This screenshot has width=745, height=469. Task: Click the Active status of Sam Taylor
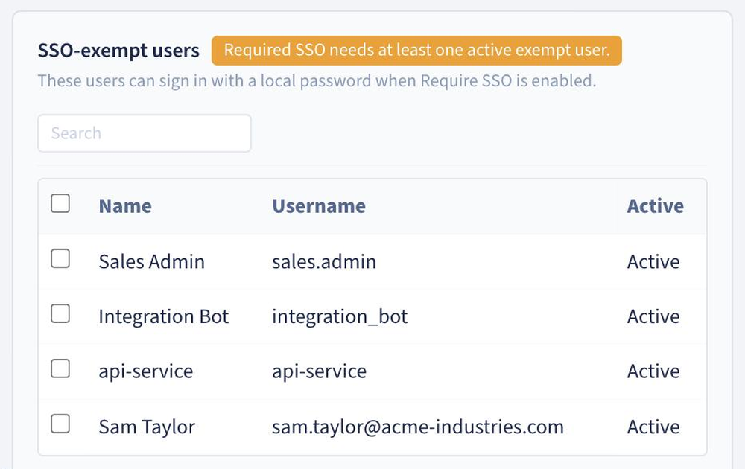tap(653, 427)
